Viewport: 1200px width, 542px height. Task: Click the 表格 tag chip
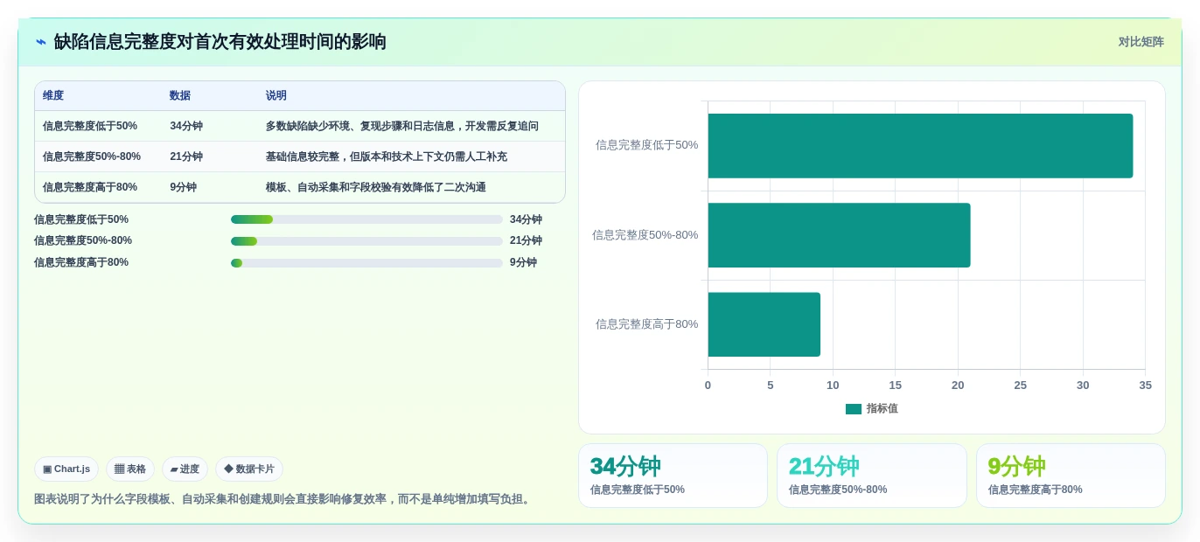tap(130, 469)
